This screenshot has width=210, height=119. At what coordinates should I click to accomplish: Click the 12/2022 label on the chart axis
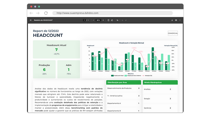click(167, 71)
